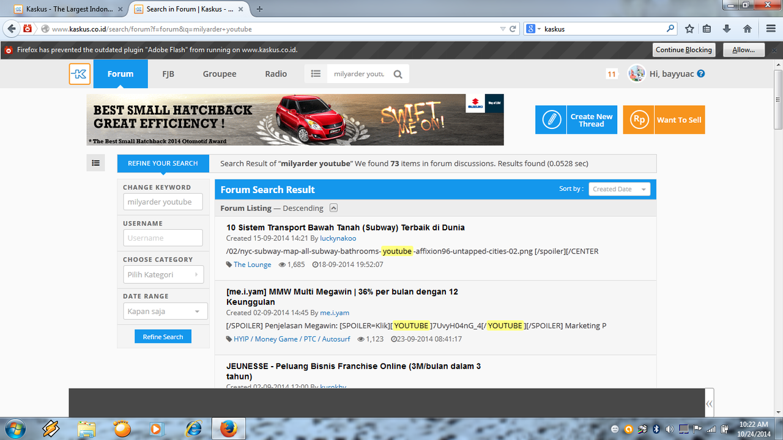Click the browser search bar magnifier
Image resolution: width=783 pixels, height=440 pixels.
tap(670, 29)
